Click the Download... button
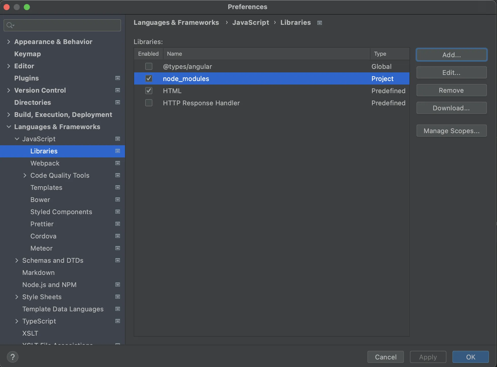Image resolution: width=497 pixels, height=367 pixels. pyautogui.click(x=451, y=108)
